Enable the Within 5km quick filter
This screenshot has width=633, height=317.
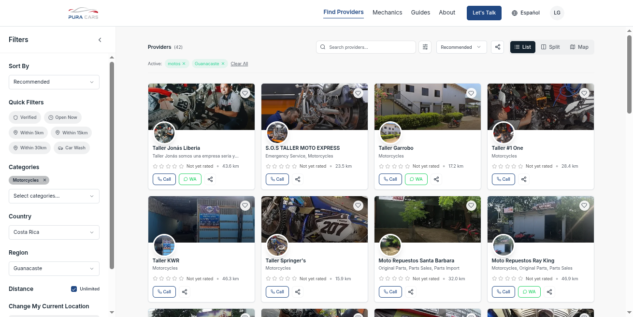coord(29,133)
